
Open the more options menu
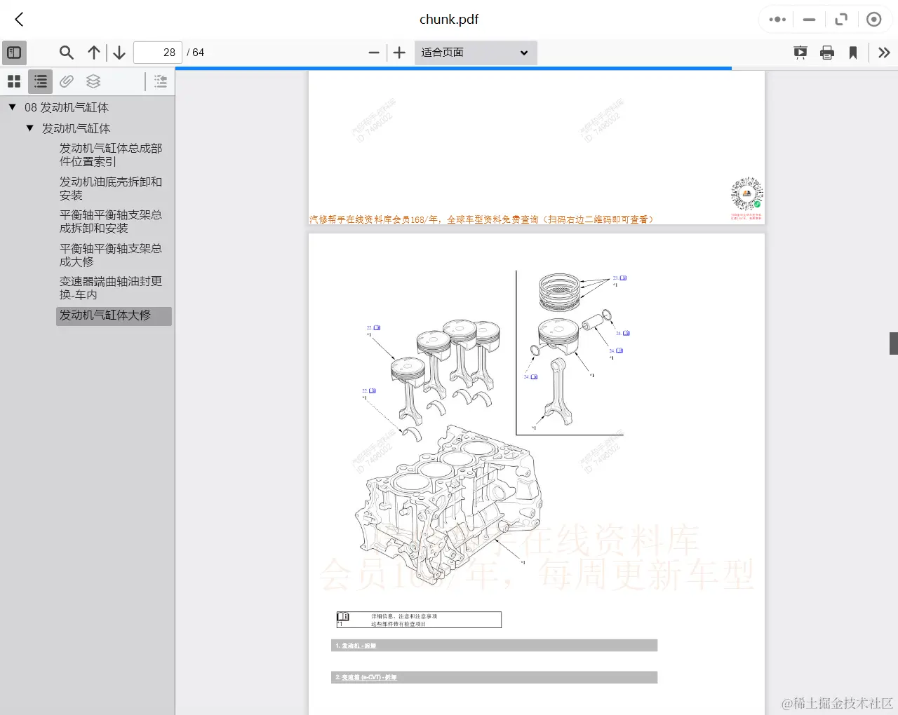click(776, 20)
